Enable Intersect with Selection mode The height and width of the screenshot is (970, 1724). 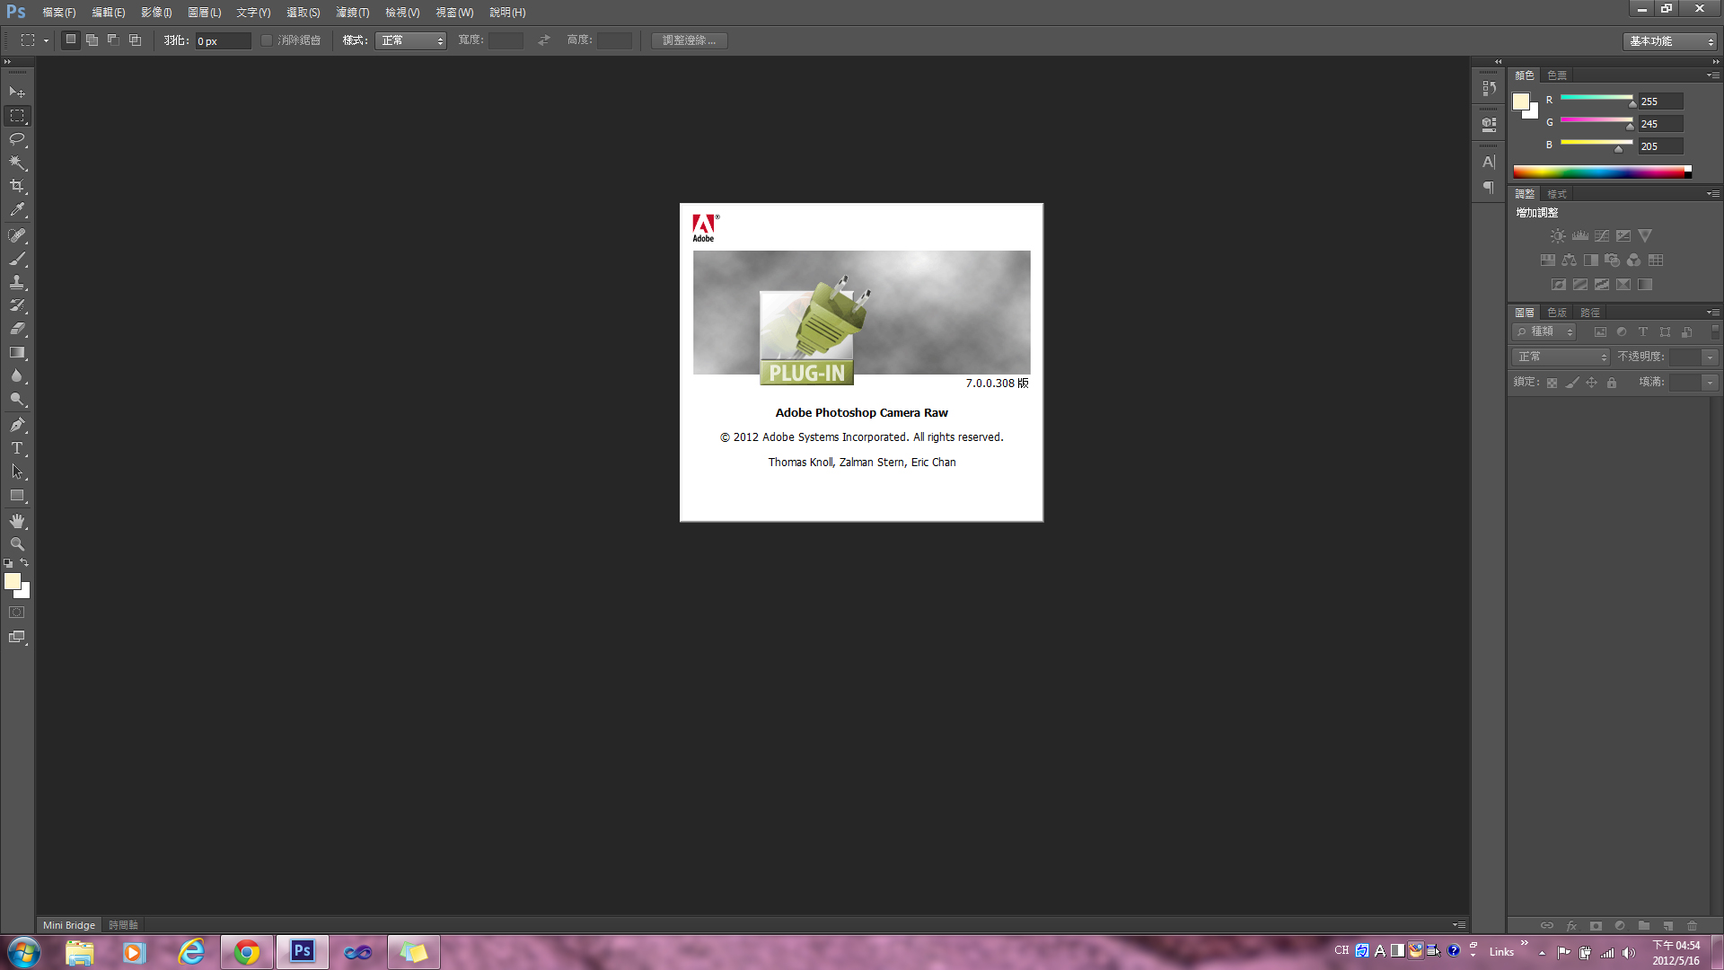(135, 40)
